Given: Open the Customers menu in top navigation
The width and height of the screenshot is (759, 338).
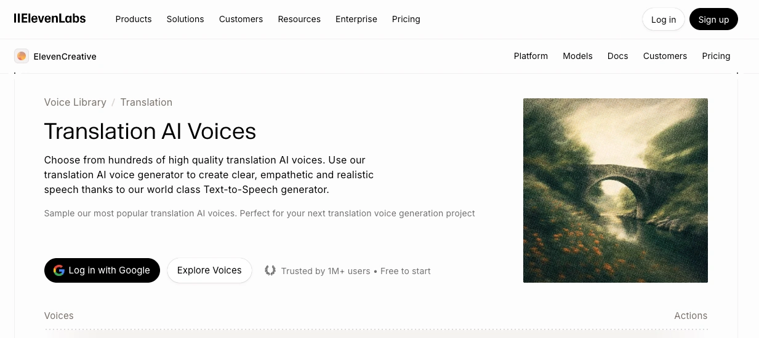Looking at the screenshot, I should coord(241,19).
